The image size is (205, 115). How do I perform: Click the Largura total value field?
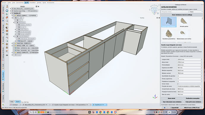[190, 60]
